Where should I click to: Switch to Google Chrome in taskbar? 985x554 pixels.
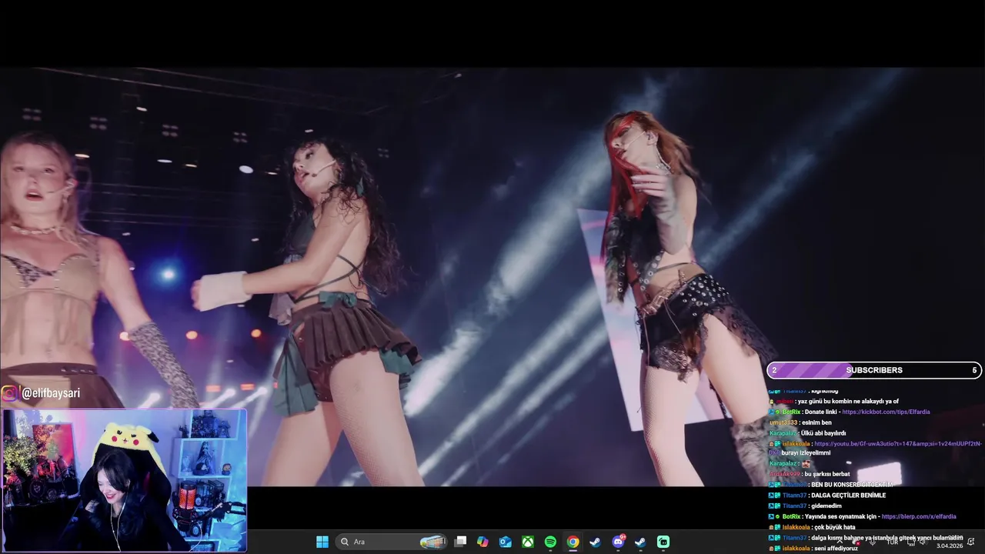tap(573, 542)
